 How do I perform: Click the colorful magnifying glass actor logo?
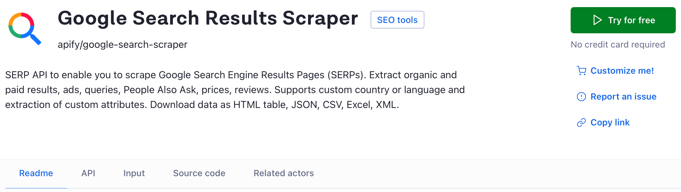click(x=25, y=28)
